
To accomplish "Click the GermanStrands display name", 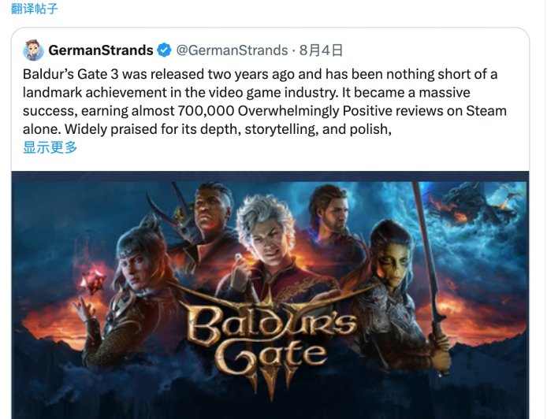I will click(x=101, y=50).
